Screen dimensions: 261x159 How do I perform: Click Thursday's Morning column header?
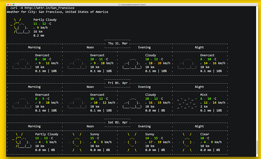click(x=34, y=47)
